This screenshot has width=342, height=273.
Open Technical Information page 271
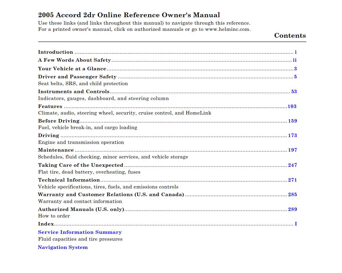(x=292, y=180)
